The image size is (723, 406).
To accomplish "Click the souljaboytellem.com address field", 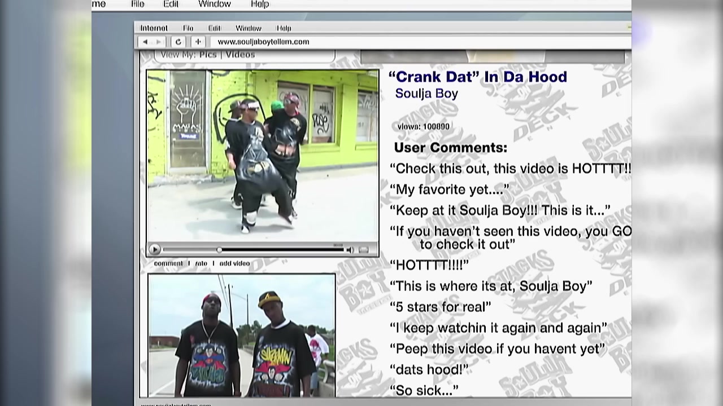I will 263,42.
